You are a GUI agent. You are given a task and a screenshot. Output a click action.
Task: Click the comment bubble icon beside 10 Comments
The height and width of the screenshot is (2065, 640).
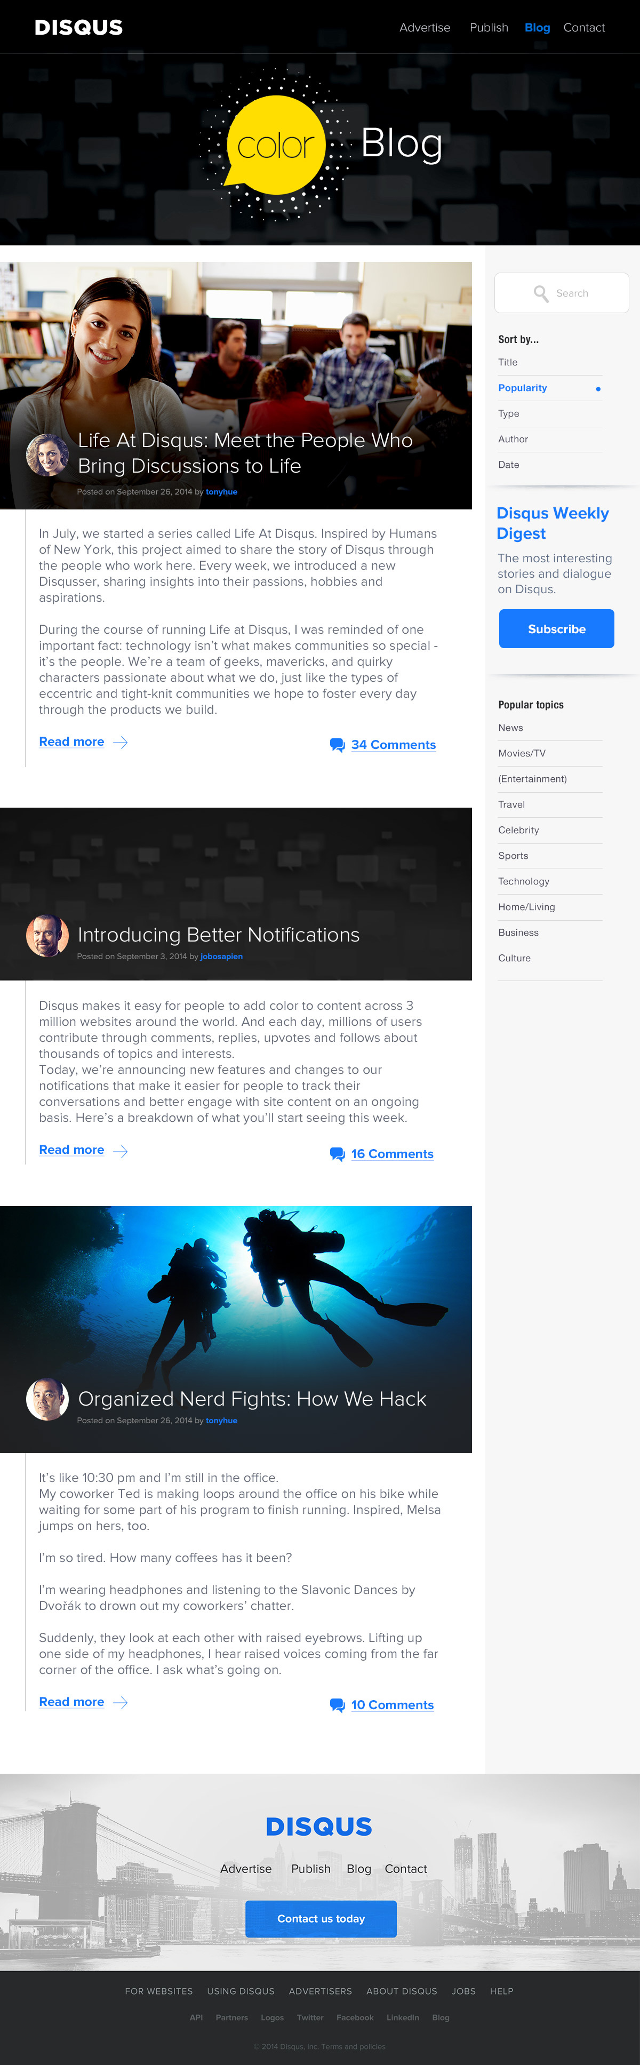point(337,1705)
